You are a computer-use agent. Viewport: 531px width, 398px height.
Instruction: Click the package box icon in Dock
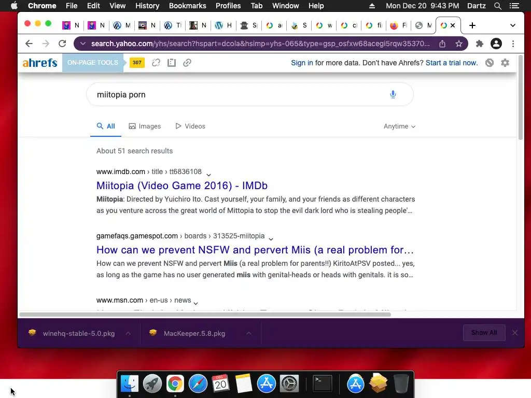click(378, 383)
